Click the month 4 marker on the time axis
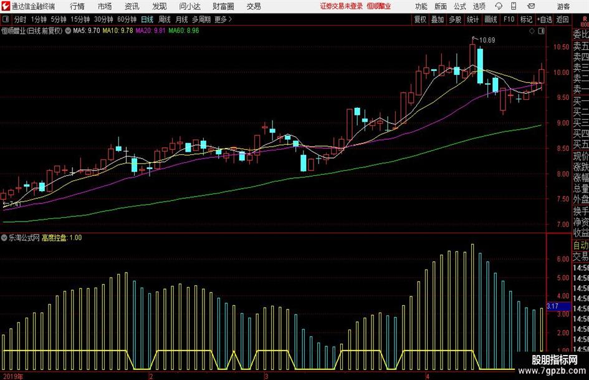This screenshot has width=589, height=380. coord(427,377)
